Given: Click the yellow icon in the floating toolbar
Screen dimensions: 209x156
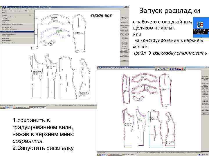Looking at the screenshot, I should 168,69.
